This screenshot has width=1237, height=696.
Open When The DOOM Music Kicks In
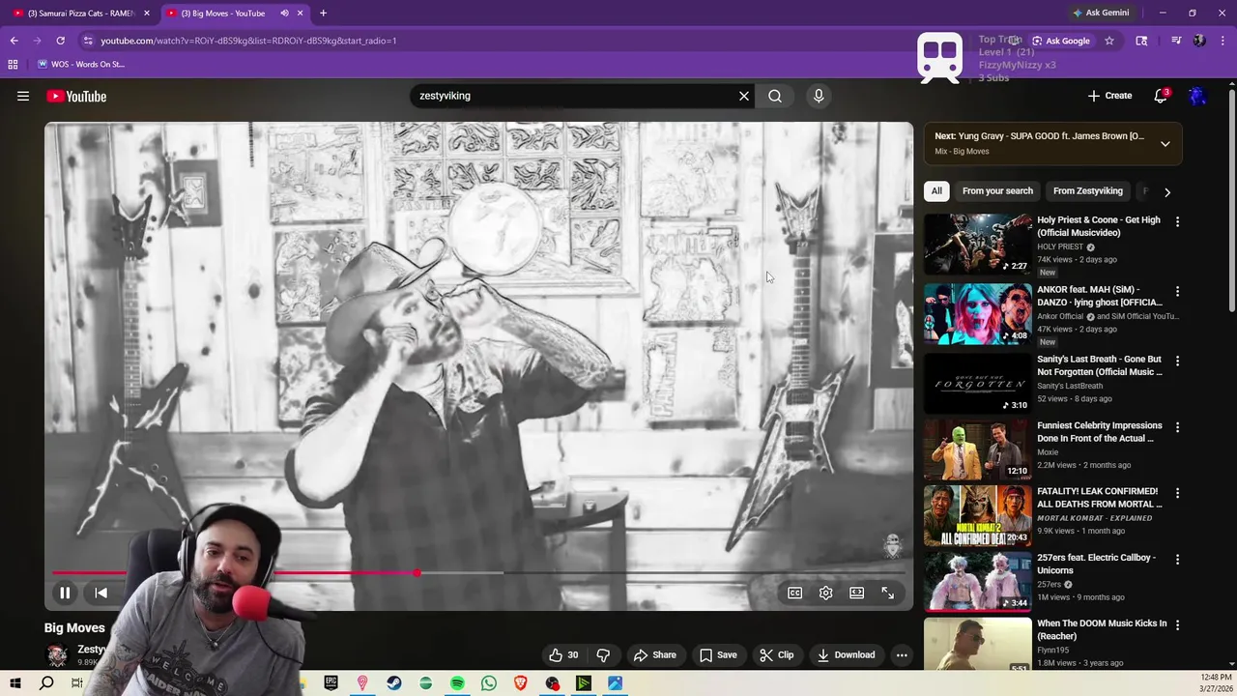(x=1102, y=629)
